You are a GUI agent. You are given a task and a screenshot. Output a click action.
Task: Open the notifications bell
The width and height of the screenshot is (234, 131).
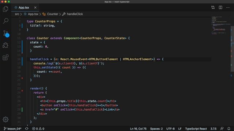point(229,128)
